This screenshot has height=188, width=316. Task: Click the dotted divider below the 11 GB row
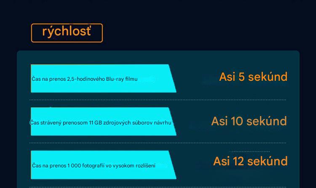[158, 143]
